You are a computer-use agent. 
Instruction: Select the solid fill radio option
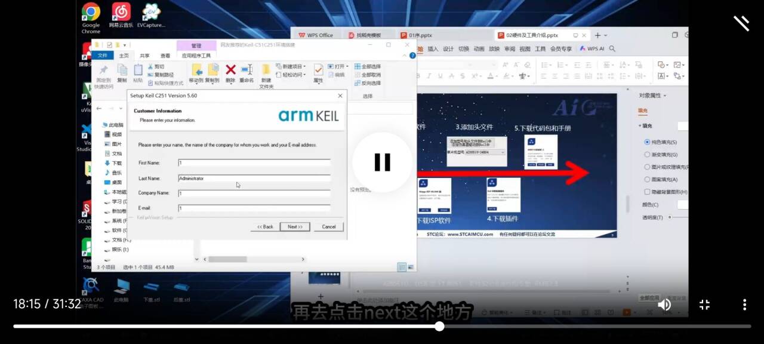point(647,142)
